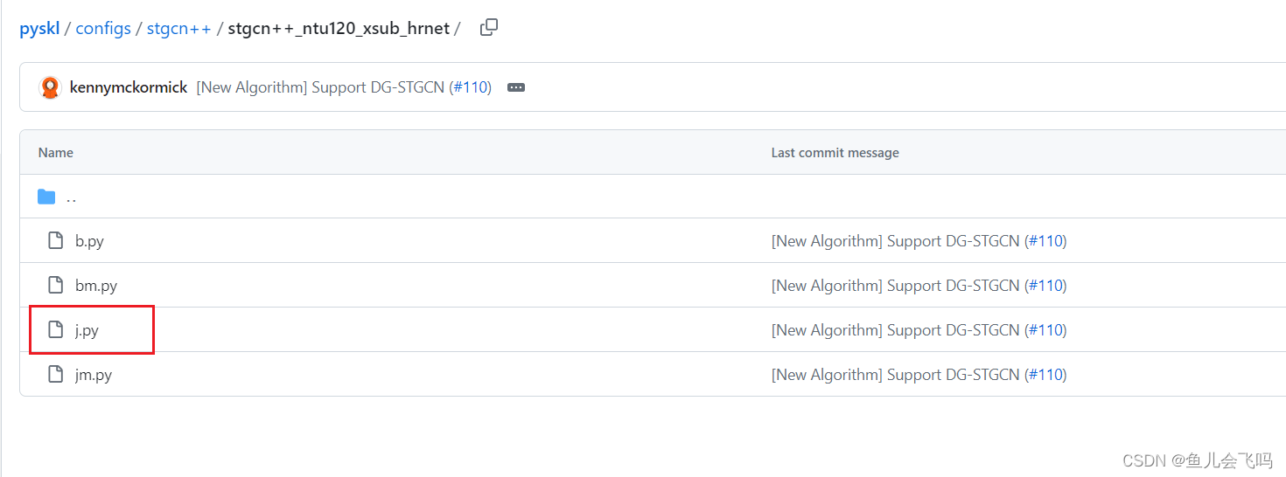Open the j.py file
The height and width of the screenshot is (477, 1286).
click(x=87, y=330)
